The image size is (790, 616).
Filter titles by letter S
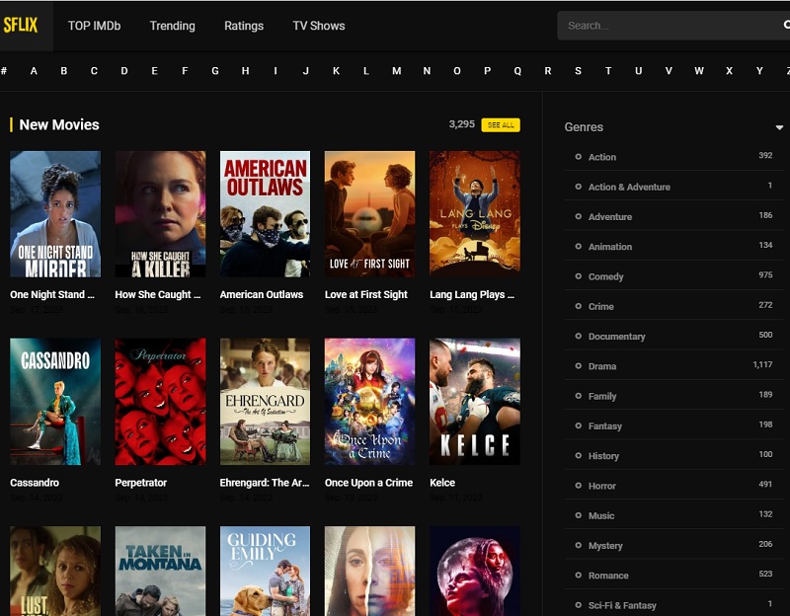tap(578, 71)
